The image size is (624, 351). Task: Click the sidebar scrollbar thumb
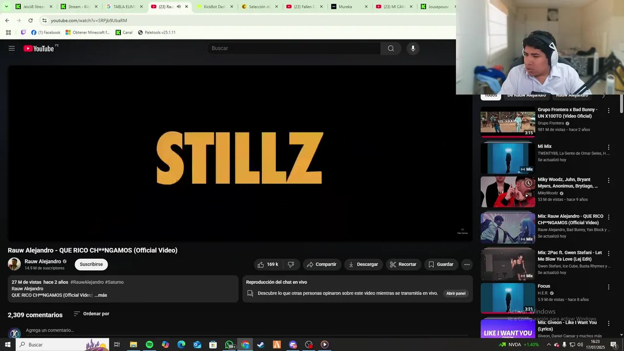[x=622, y=104]
